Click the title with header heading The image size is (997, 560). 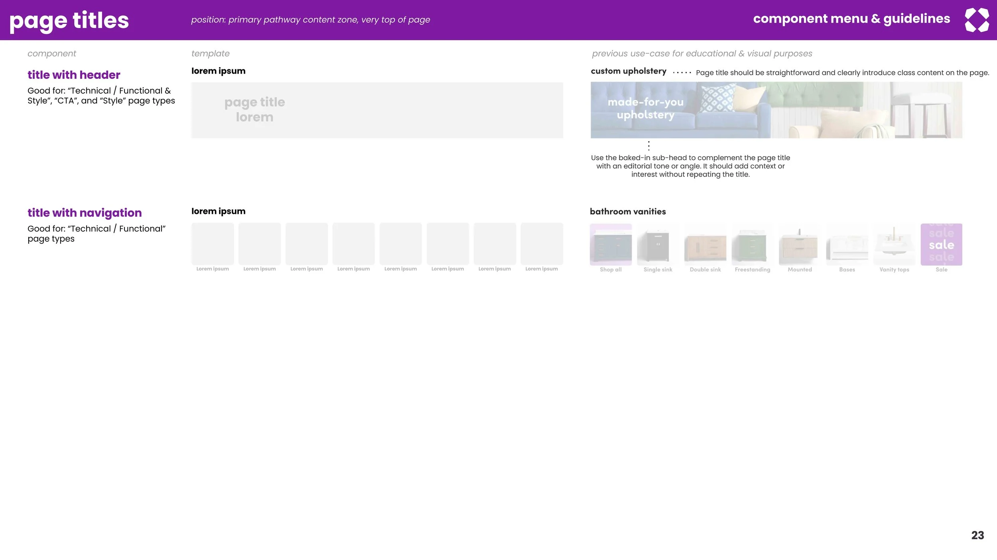point(74,75)
